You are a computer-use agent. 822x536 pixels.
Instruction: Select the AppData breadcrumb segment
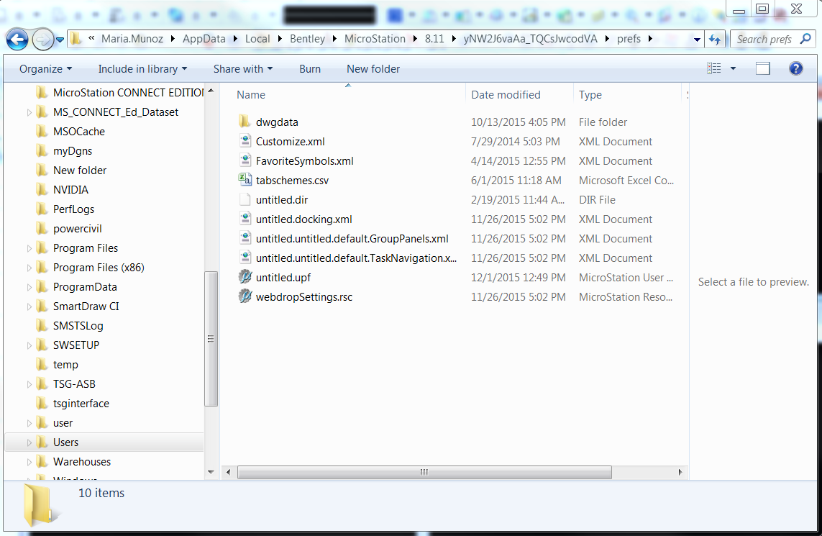[204, 39]
